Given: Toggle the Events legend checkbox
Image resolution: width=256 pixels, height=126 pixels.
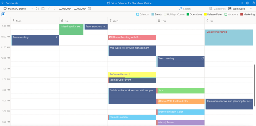Looking at the screenshot, I should (153, 14).
